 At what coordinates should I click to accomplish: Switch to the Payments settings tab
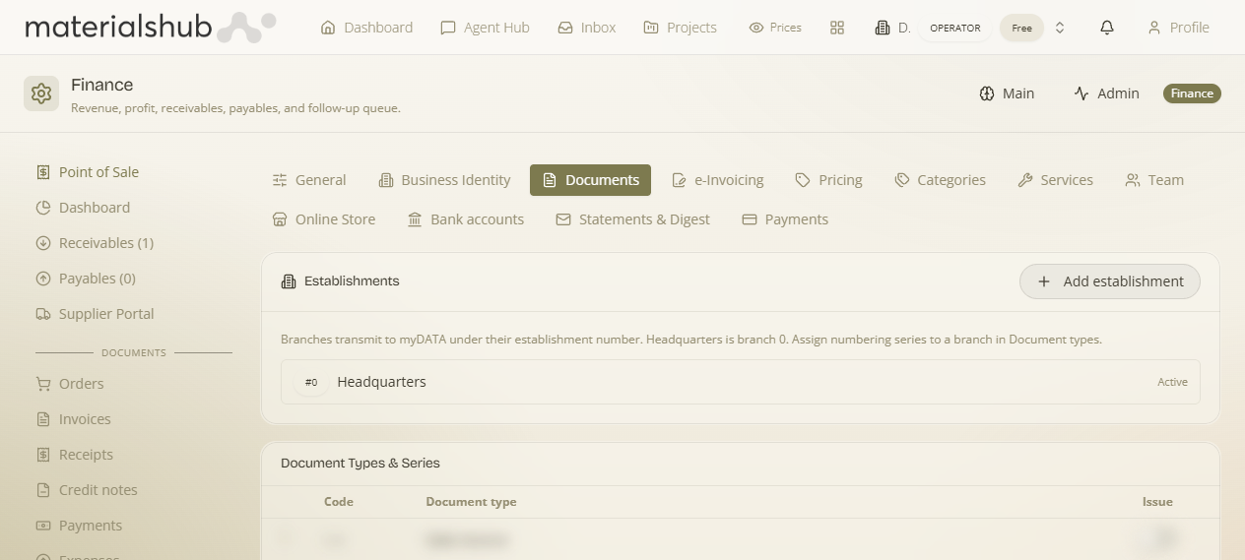coord(785,219)
